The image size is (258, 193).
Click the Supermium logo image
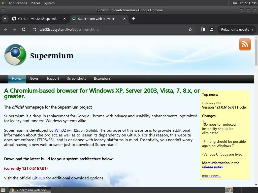[15, 55]
